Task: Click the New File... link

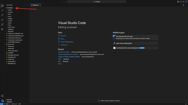Action: coord(64,36)
